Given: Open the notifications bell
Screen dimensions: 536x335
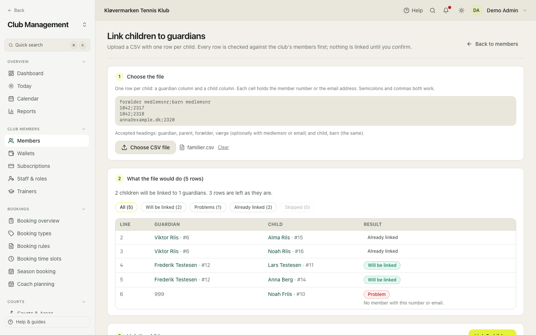Looking at the screenshot, I should [446, 10].
